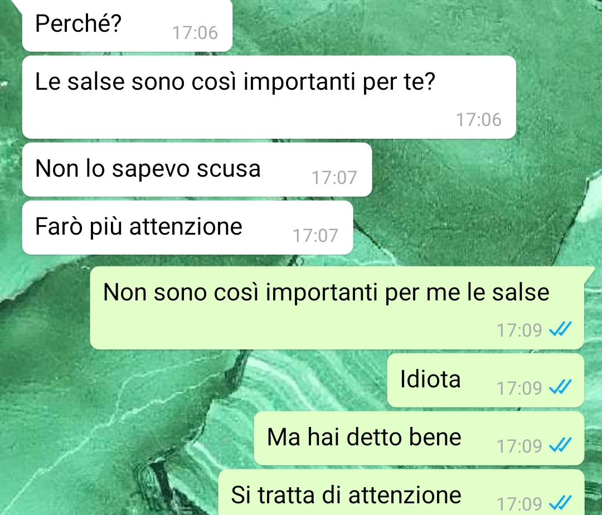The image size is (602, 515).
Task: Select the 'Le salse sono così importanti per te?' message
Action: [x=269, y=97]
